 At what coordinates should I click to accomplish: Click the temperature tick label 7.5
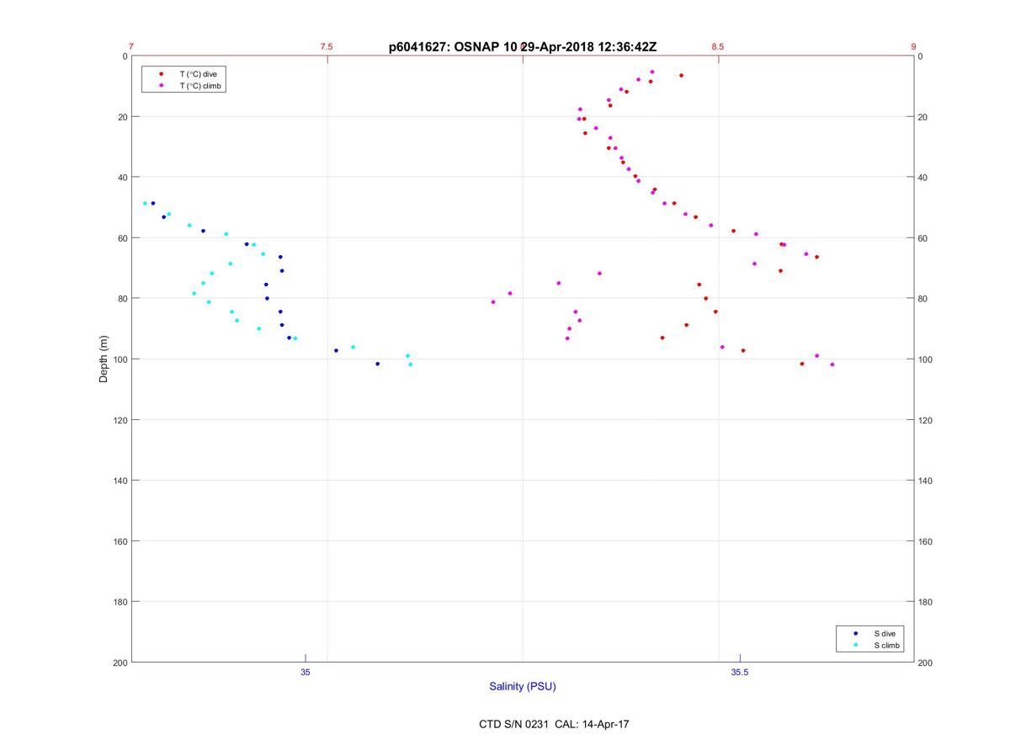pyautogui.click(x=327, y=47)
